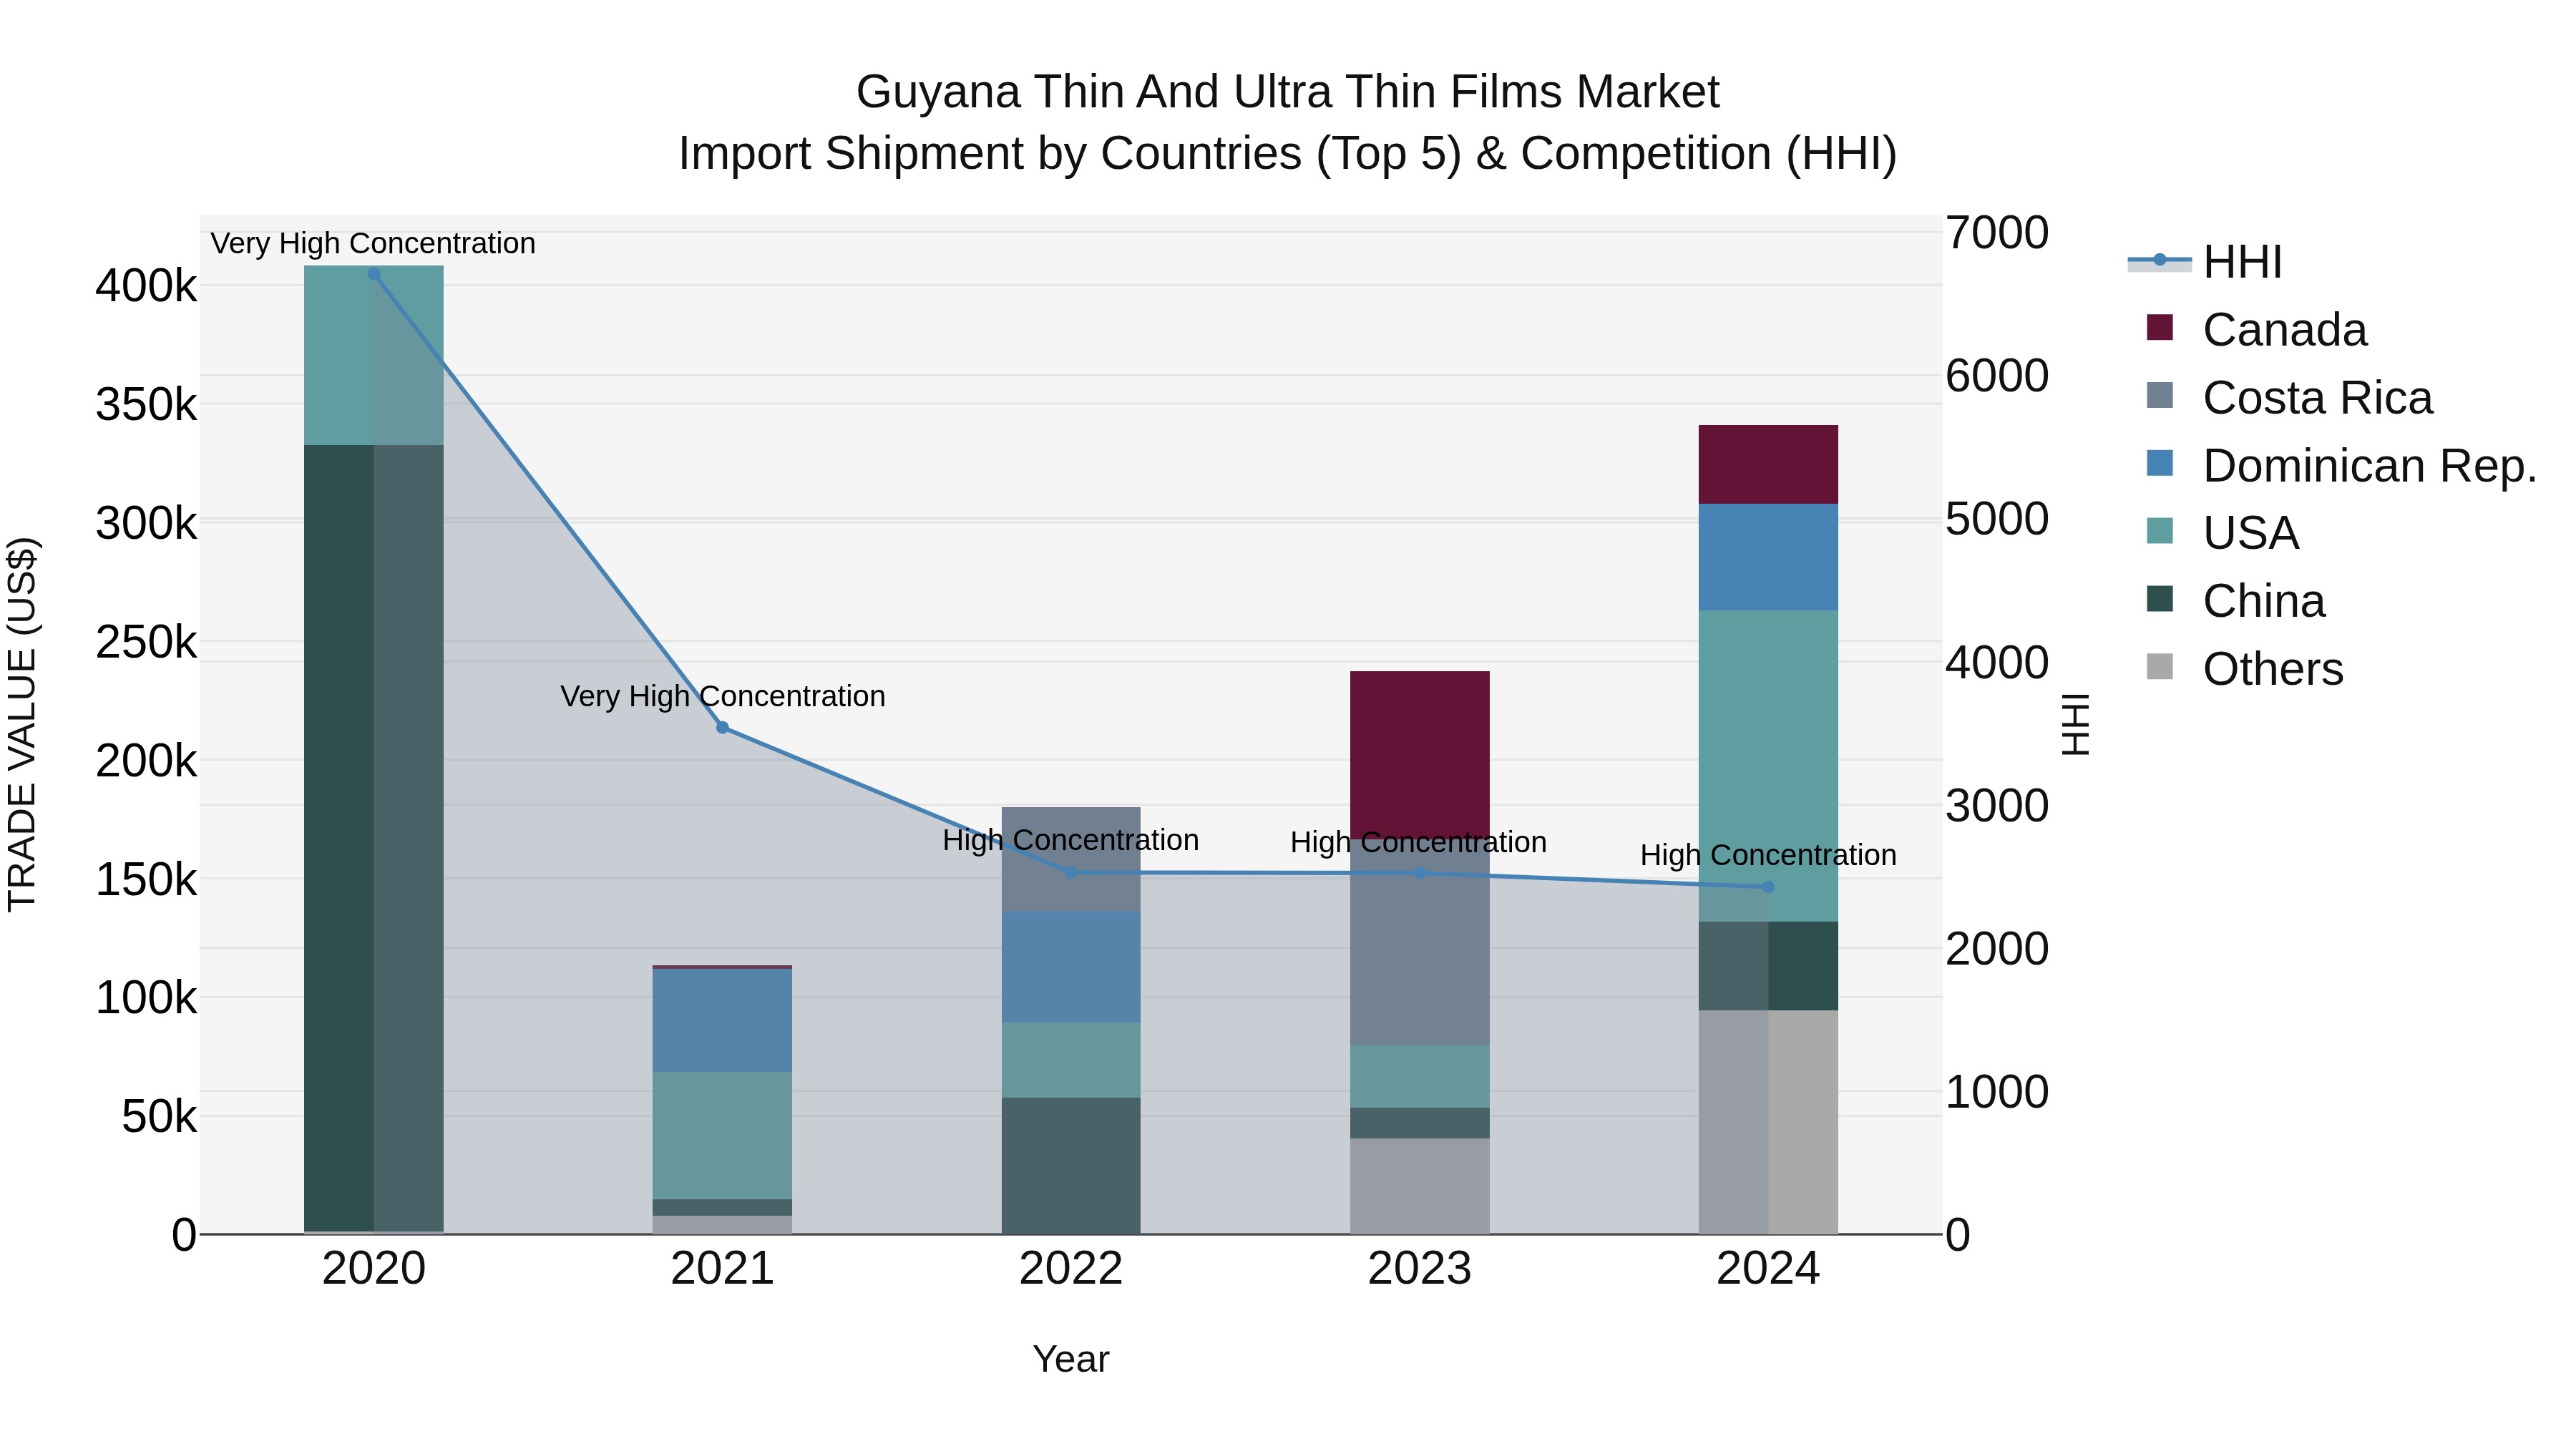Click the '400k' left axis tick label

(x=146, y=286)
